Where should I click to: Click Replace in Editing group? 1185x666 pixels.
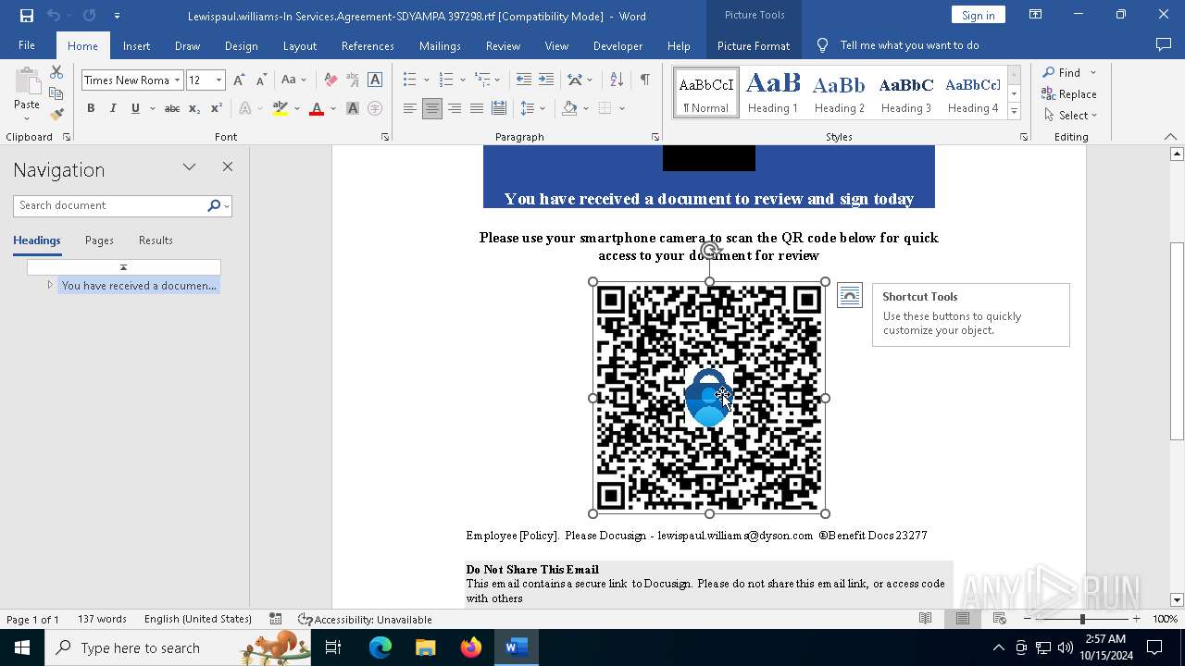coord(1069,94)
